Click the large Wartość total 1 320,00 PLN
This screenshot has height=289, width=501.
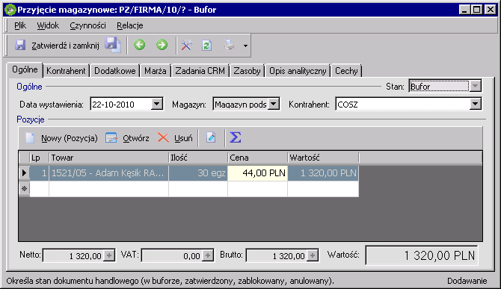tap(422, 255)
